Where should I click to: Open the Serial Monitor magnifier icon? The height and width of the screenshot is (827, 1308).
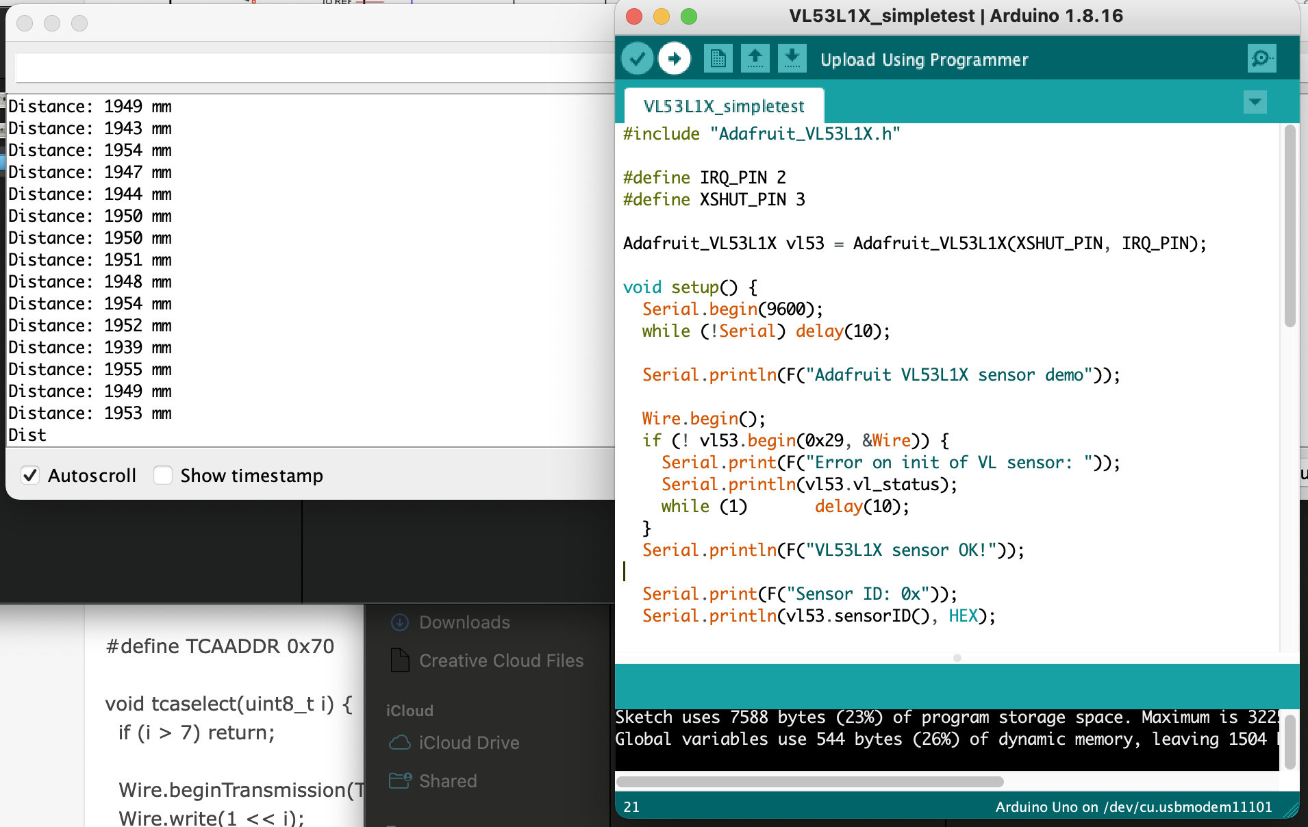(1261, 59)
